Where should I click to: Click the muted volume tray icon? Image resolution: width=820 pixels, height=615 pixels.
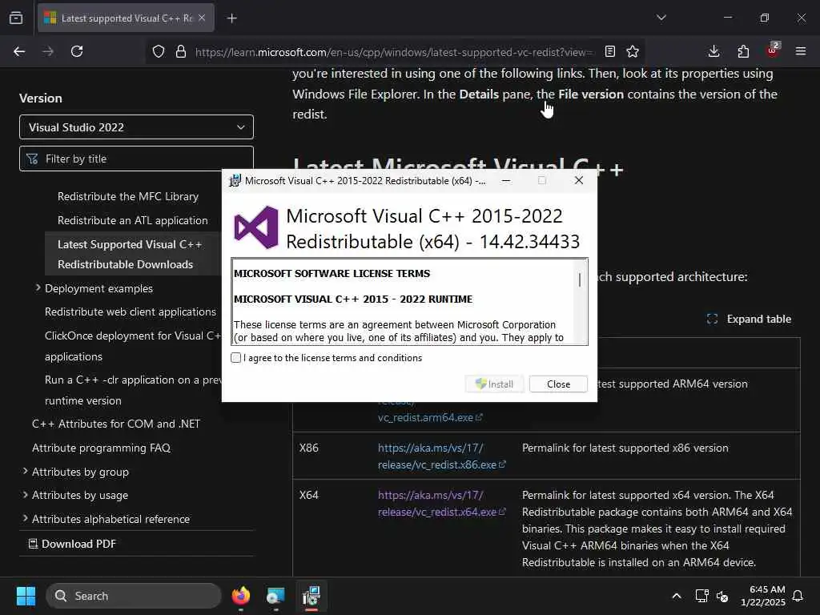point(722,596)
